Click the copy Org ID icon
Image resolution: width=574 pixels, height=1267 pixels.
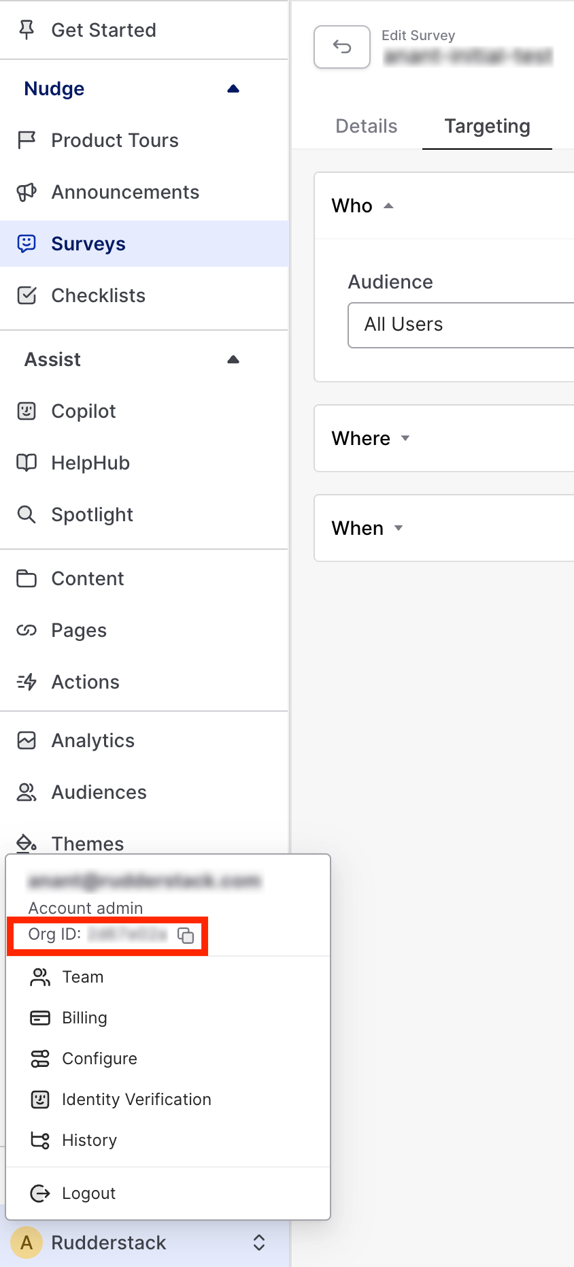[186, 936]
